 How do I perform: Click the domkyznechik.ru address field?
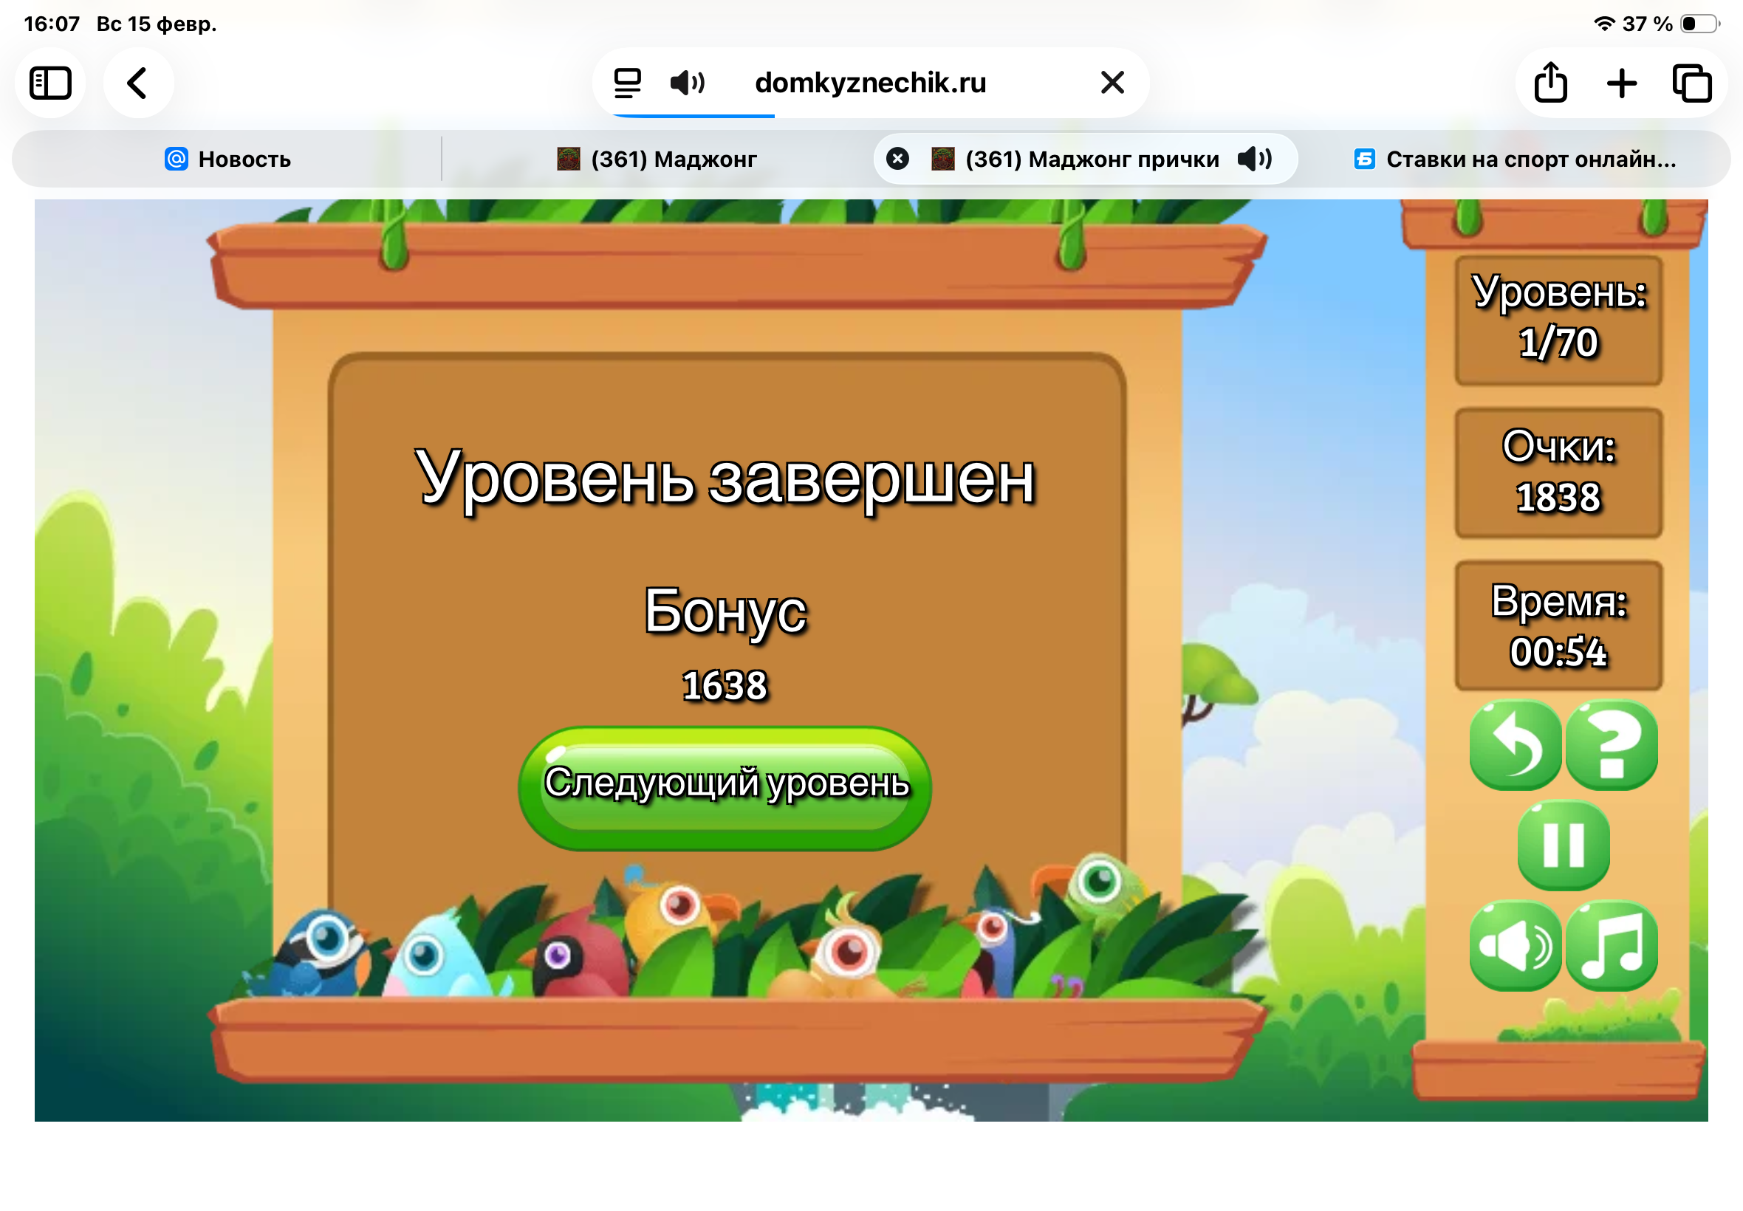tap(870, 83)
